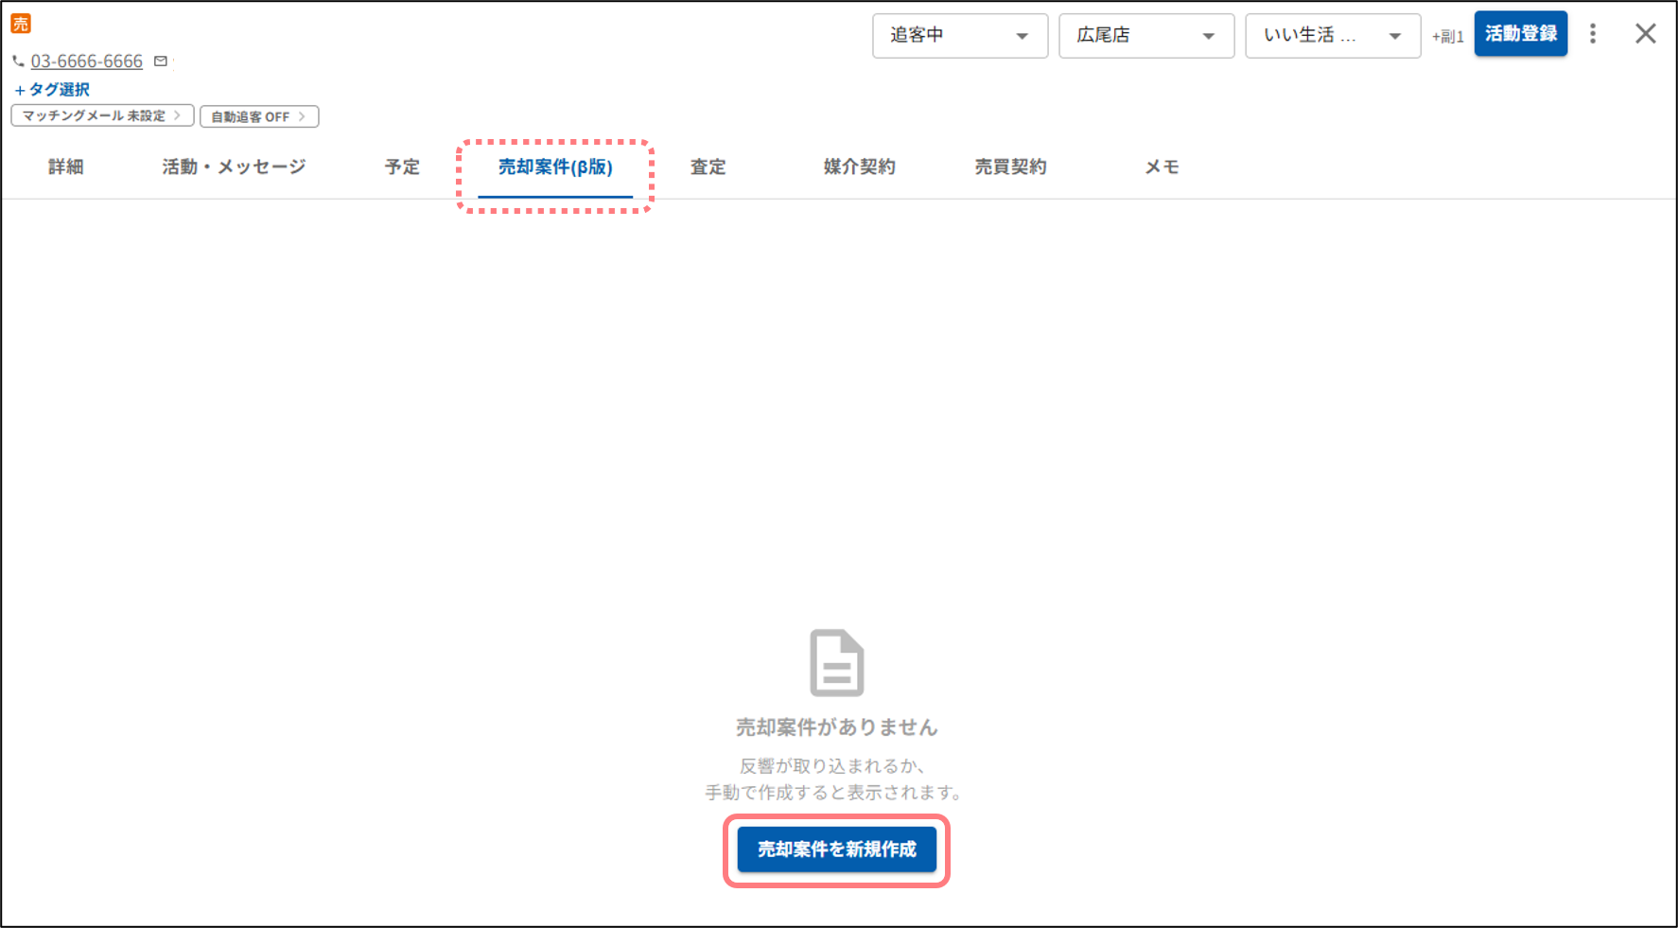Switch to the 売買契約 tab
The height and width of the screenshot is (928, 1678).
click(x=1010, y=167)
